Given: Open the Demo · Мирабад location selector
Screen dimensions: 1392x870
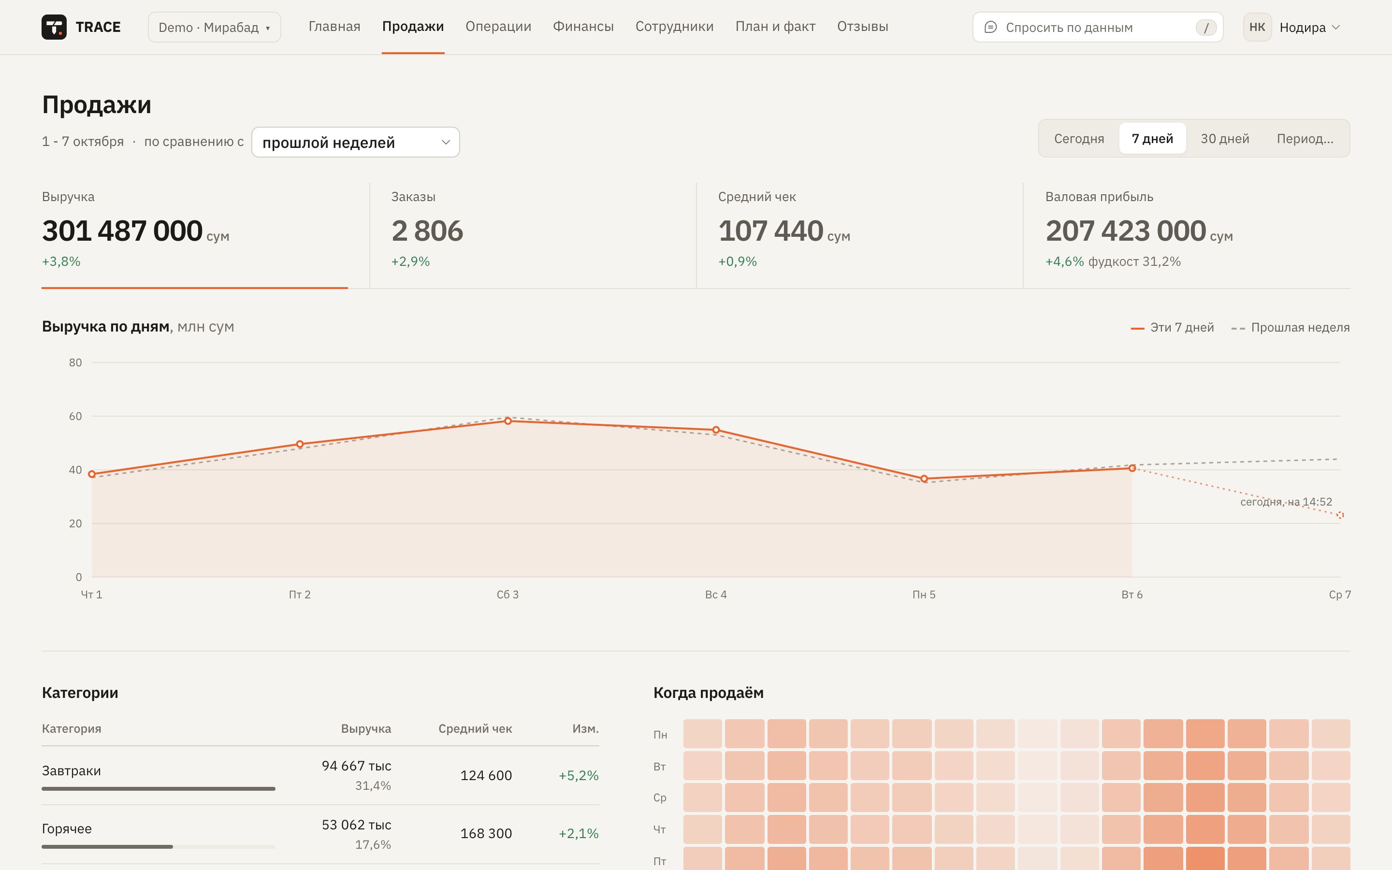Looking at the screenshot, I should [215, 27].
